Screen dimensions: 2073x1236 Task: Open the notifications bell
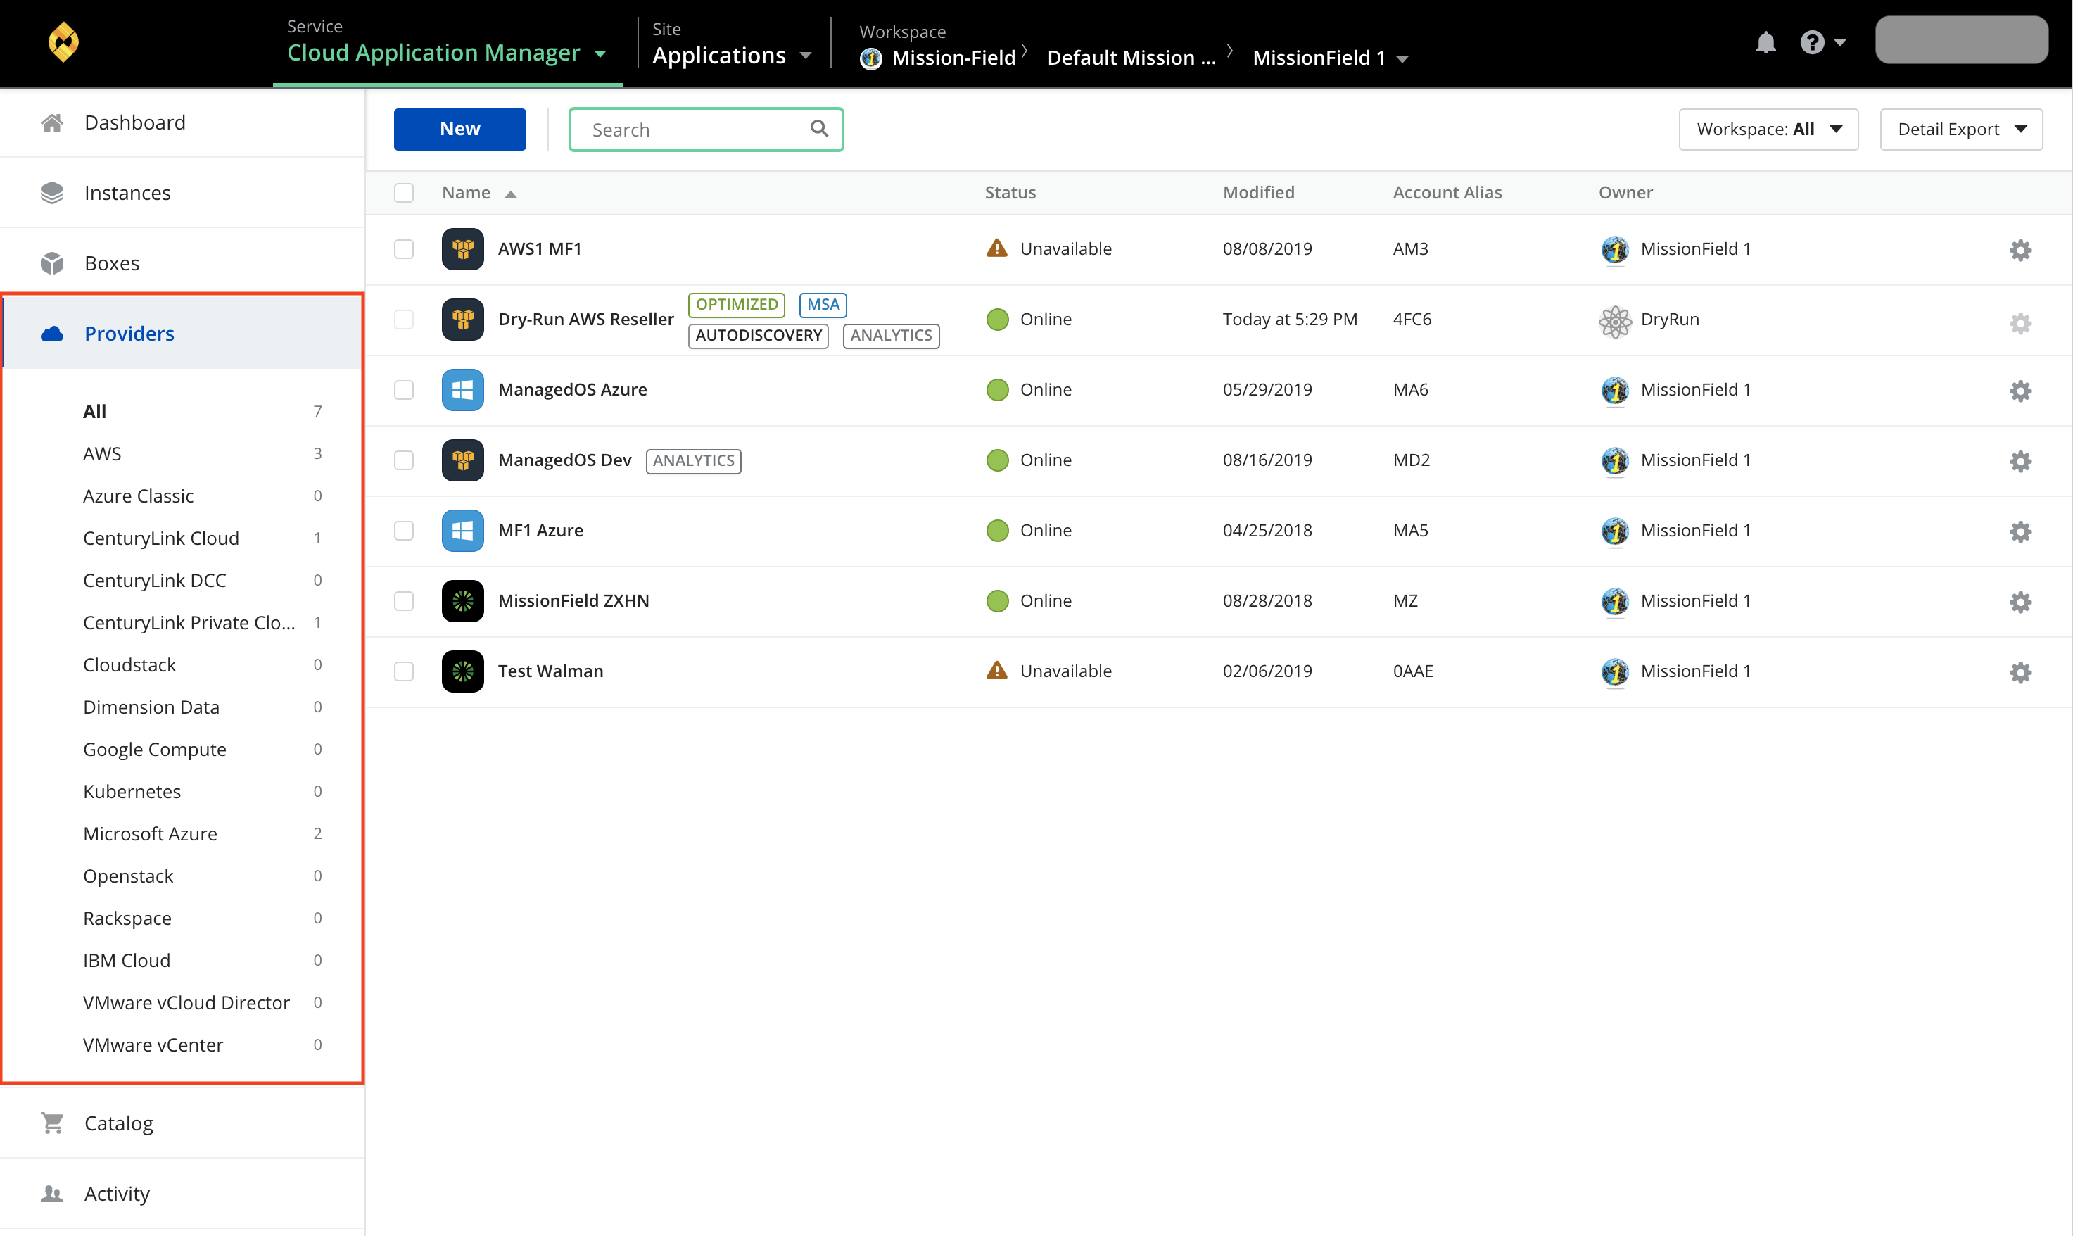pyautogui.click(x=1765, y=42)
